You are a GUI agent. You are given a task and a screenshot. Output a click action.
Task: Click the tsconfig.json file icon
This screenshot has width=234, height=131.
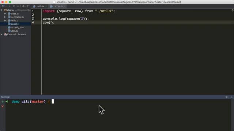(x=9, y=27)
